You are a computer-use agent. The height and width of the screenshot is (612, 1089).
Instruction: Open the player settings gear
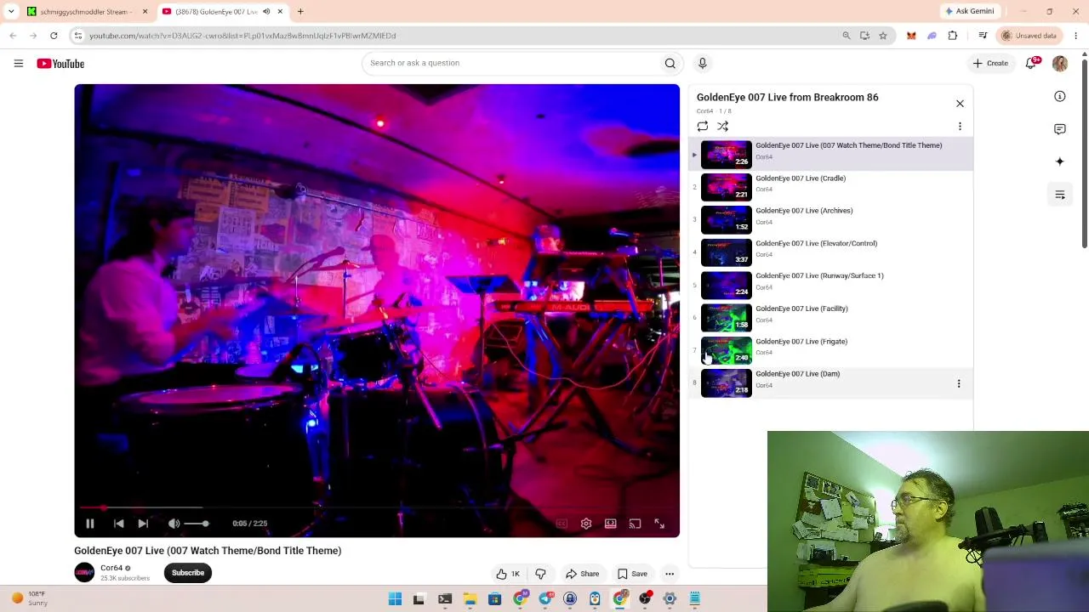[586, 524]
